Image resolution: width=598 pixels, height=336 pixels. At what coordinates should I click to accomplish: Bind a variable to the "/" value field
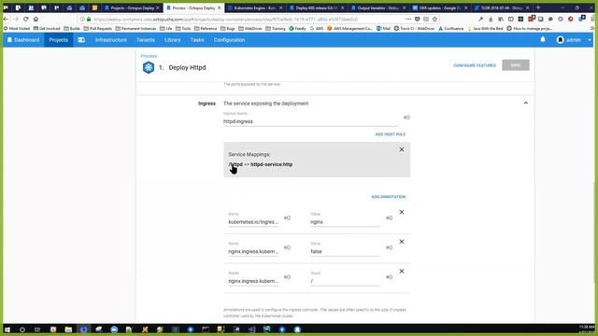point(389,277)
